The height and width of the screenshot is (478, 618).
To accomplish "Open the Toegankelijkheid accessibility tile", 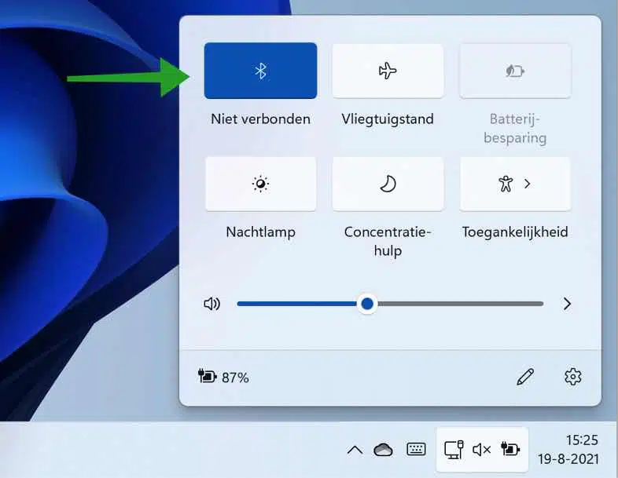I will 506,184.
